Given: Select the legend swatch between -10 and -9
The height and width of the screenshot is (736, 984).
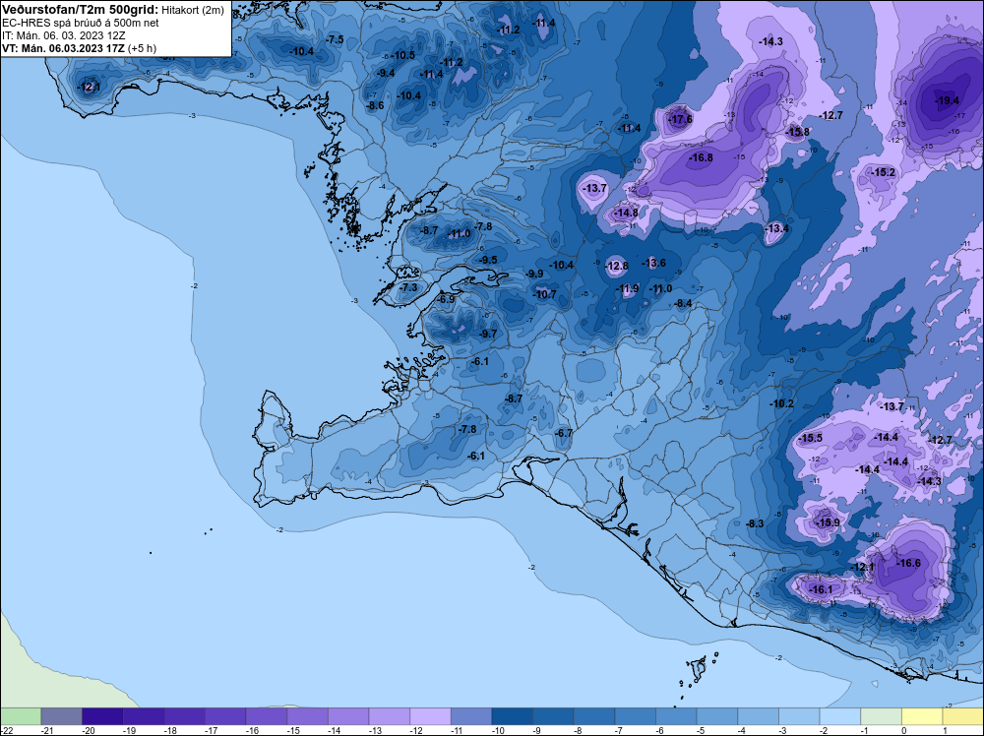Looking at the screenshot, I should click(512, 716).
